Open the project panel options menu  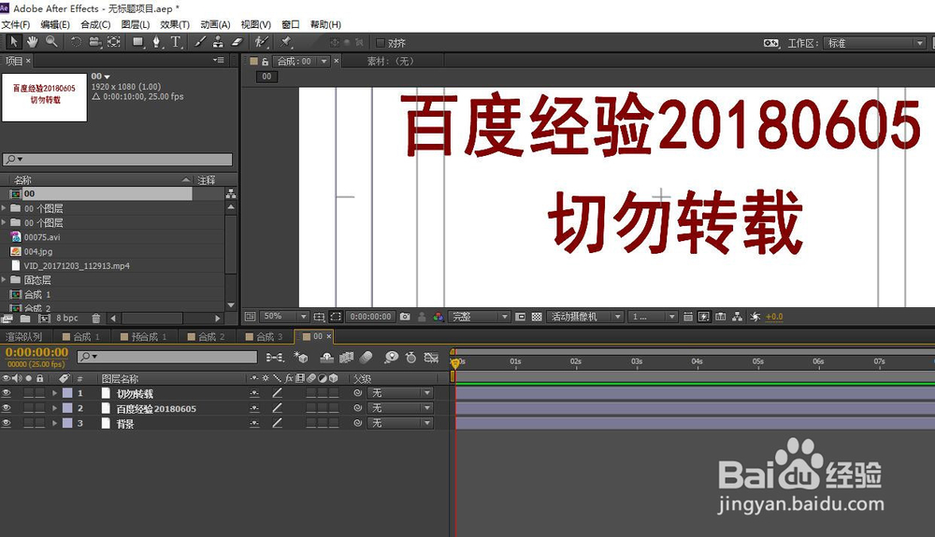click(x=219, y=60)
